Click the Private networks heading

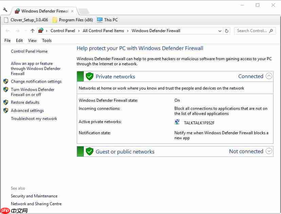(115, 76)
